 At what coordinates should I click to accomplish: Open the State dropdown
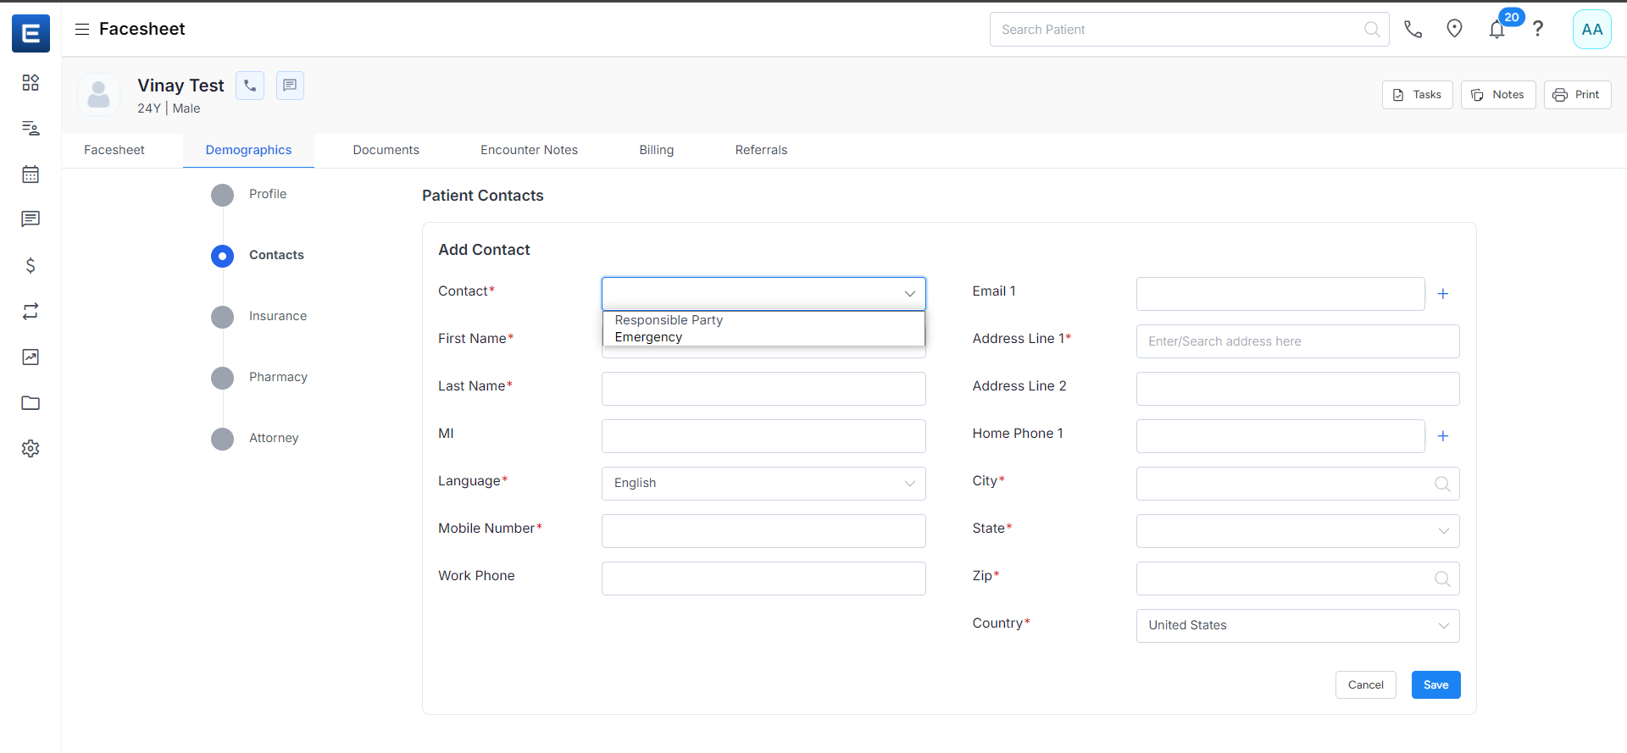tap(1297, 531)
